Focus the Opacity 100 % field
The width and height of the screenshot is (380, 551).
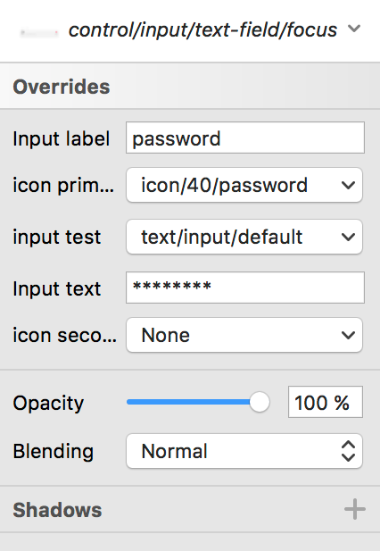(326, 402)
